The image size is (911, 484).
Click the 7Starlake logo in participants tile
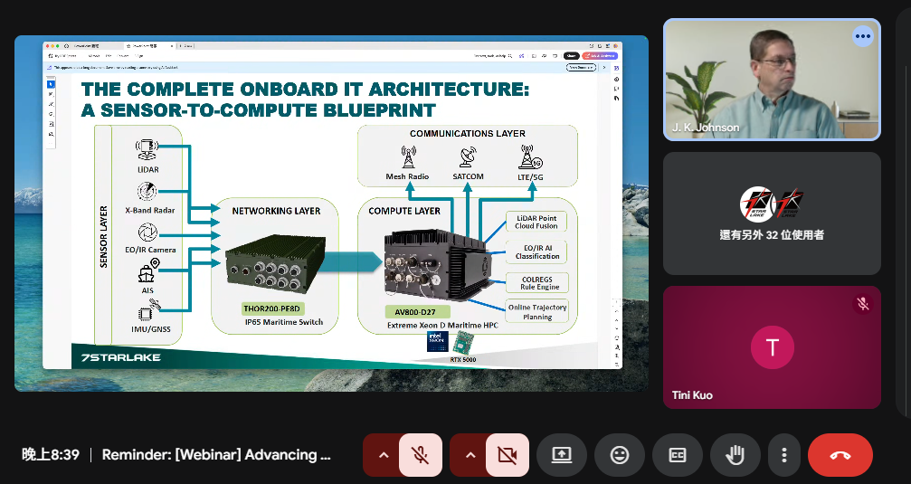(772, 203)
